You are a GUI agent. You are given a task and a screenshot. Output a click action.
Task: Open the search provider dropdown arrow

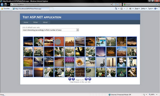159,5
